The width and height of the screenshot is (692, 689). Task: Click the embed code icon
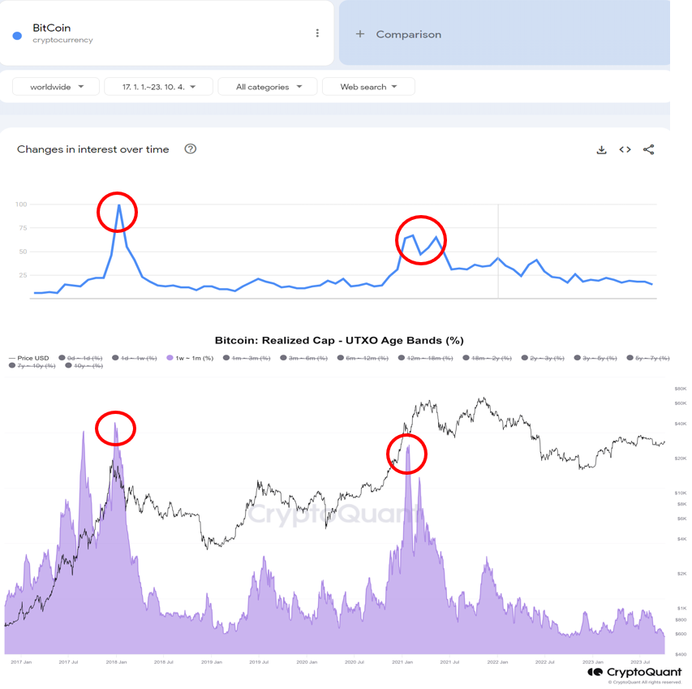(625, 149)
